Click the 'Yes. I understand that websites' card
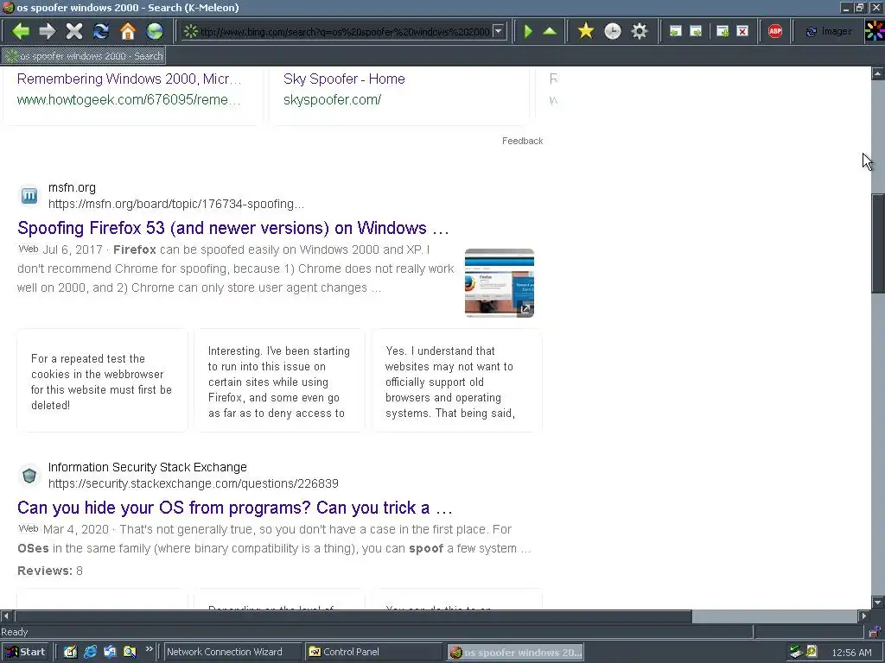 pos(456,382)
